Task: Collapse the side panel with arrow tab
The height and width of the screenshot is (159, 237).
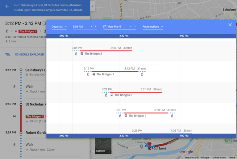Action: [x=93, y=6]
